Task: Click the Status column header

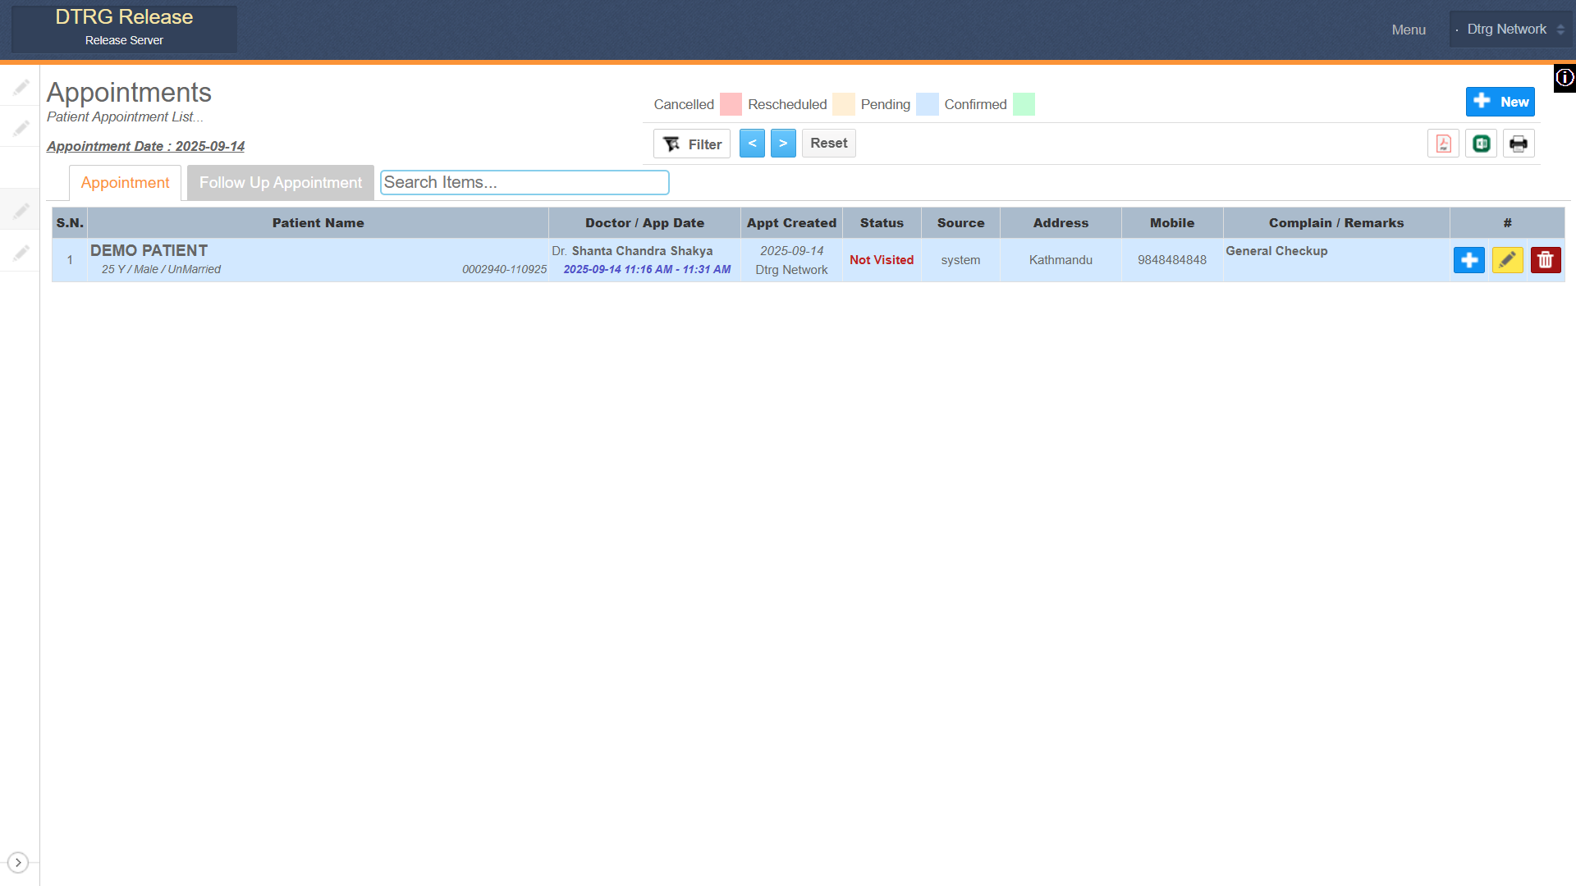Action: pyautogui.click(x=882, y=223)
